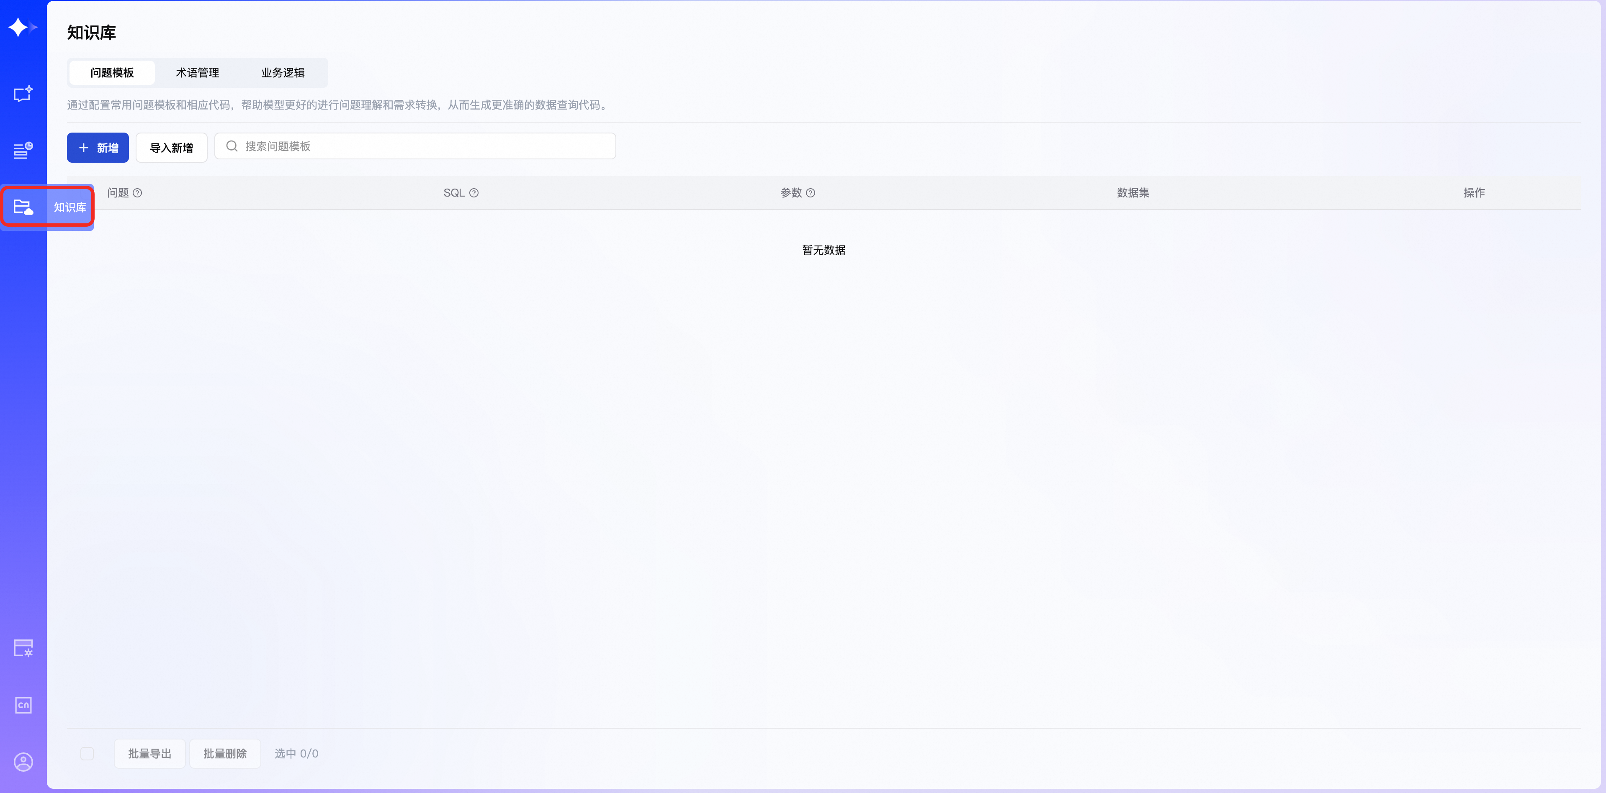Click the 知识库 page title
Viewport: 1606px width, 793px height.
tap(92, 32)
